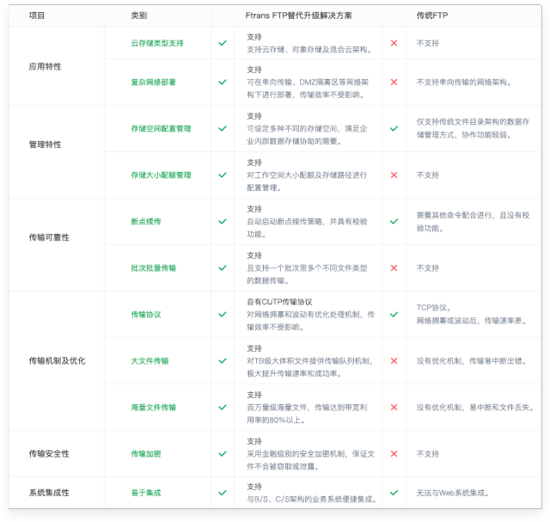The height and width of the screenshot is (522, 550).
Task: Select the 传输安全性 group cell
Action: click(x=49, y=453)
